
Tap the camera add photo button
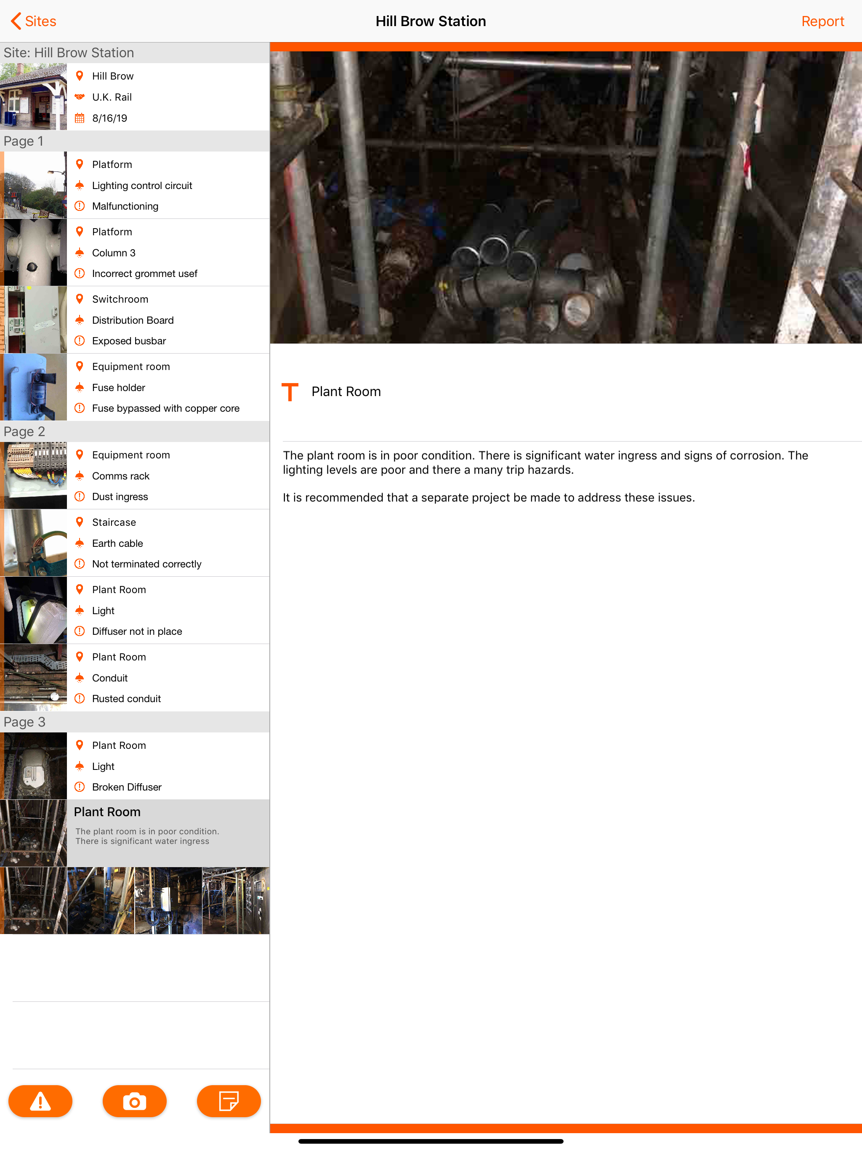135,1101
